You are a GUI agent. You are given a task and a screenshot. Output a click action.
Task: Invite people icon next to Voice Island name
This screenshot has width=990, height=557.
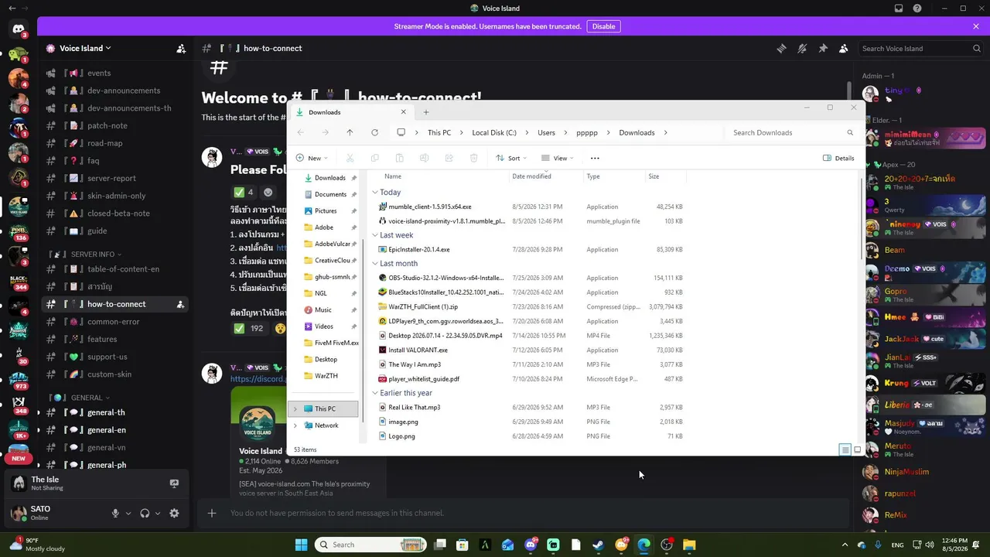tap(181, 48)
